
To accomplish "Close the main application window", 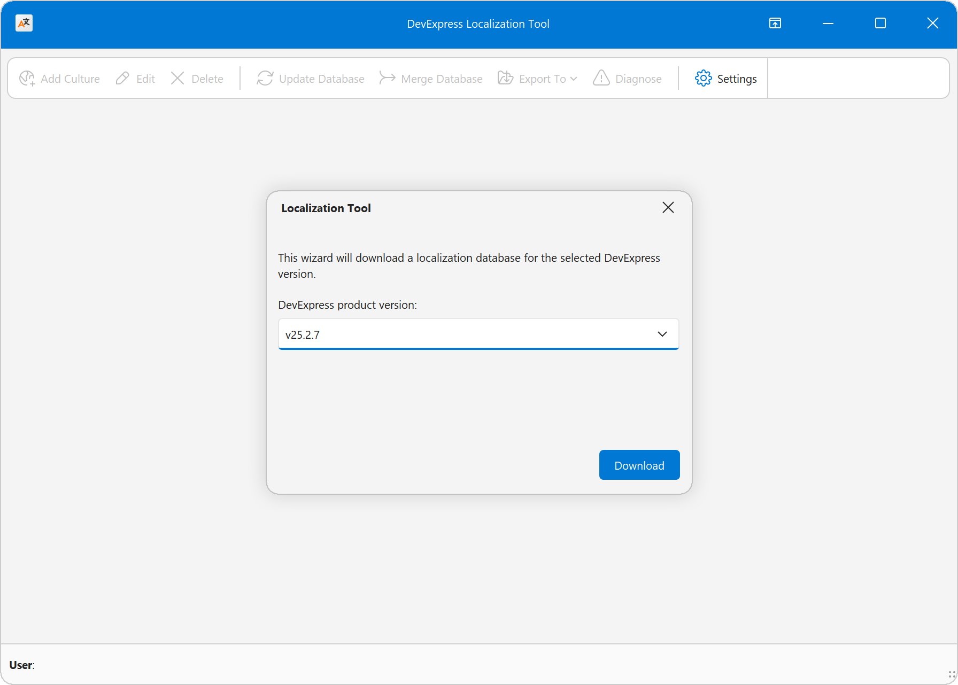I will [x=933, y=24].
